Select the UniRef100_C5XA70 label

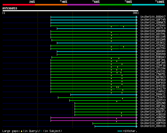click(x=153, y=97)
